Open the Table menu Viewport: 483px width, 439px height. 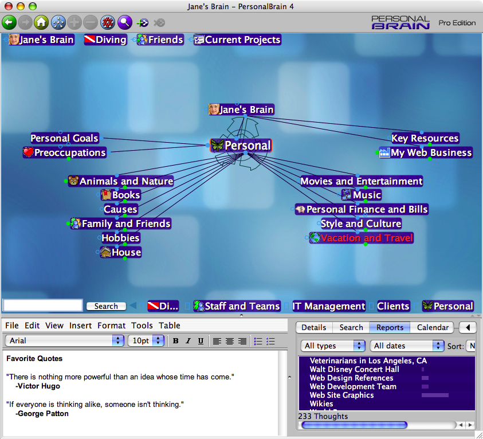[170, 326]
